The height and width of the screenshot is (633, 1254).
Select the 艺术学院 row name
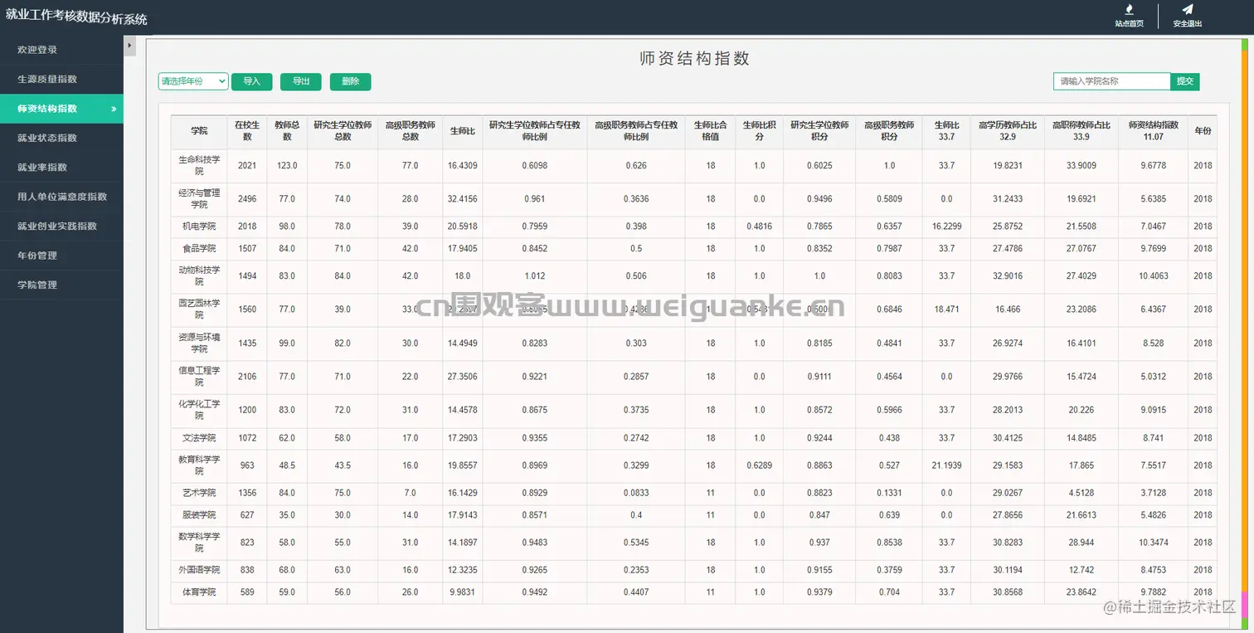point(199,493)
